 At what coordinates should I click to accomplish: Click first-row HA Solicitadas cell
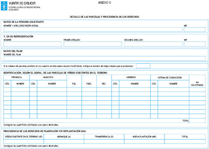pos(197,90)
